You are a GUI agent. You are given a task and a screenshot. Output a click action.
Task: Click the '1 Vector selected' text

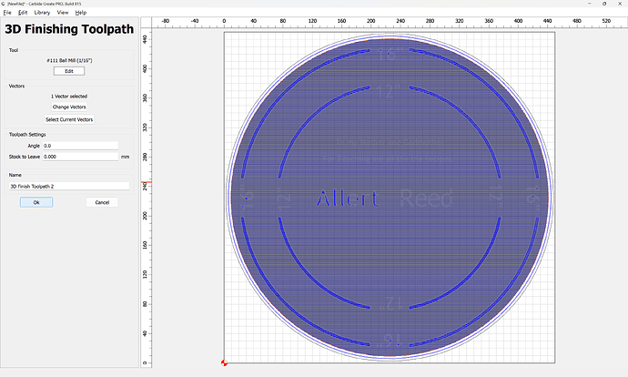tap(69, 97)
